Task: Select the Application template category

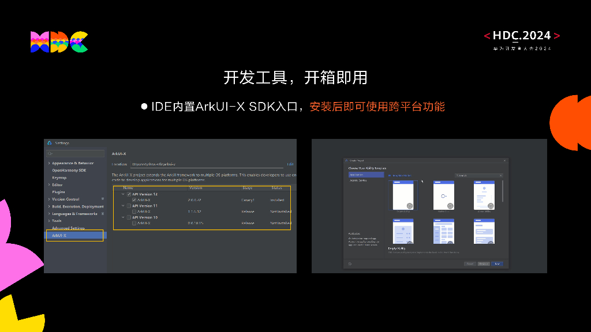Action: [x=366, y=175]
